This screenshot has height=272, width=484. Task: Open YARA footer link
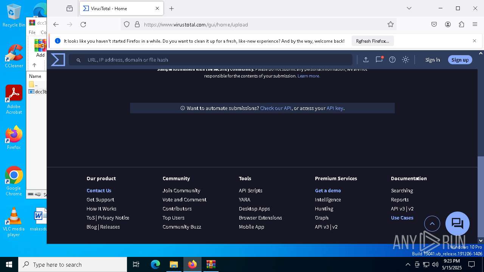(x=245, y=199)
